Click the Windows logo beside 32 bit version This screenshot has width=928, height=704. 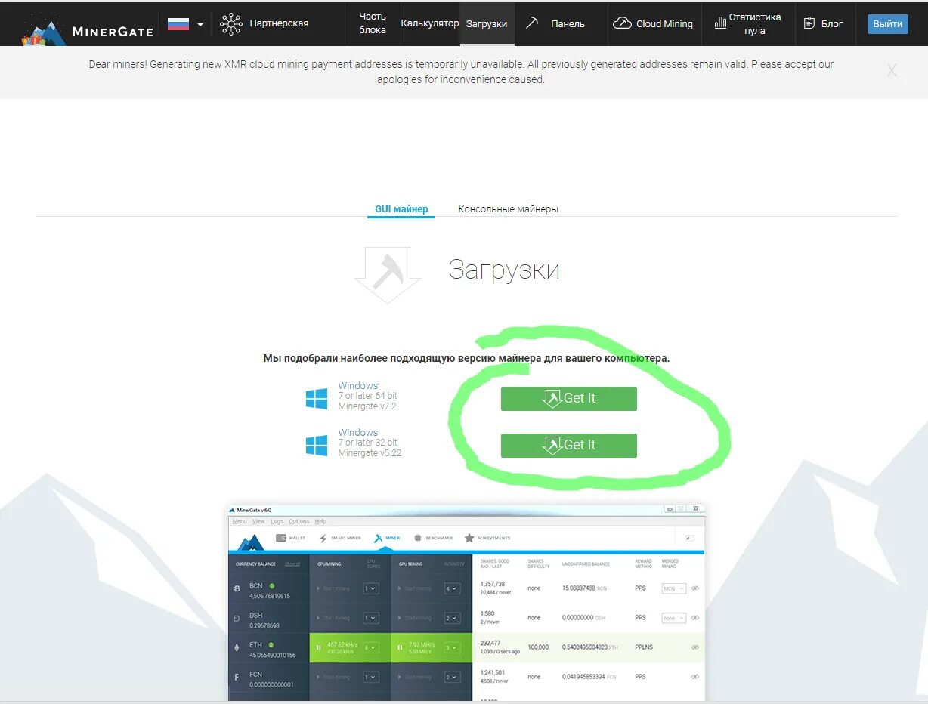[317, 445]
